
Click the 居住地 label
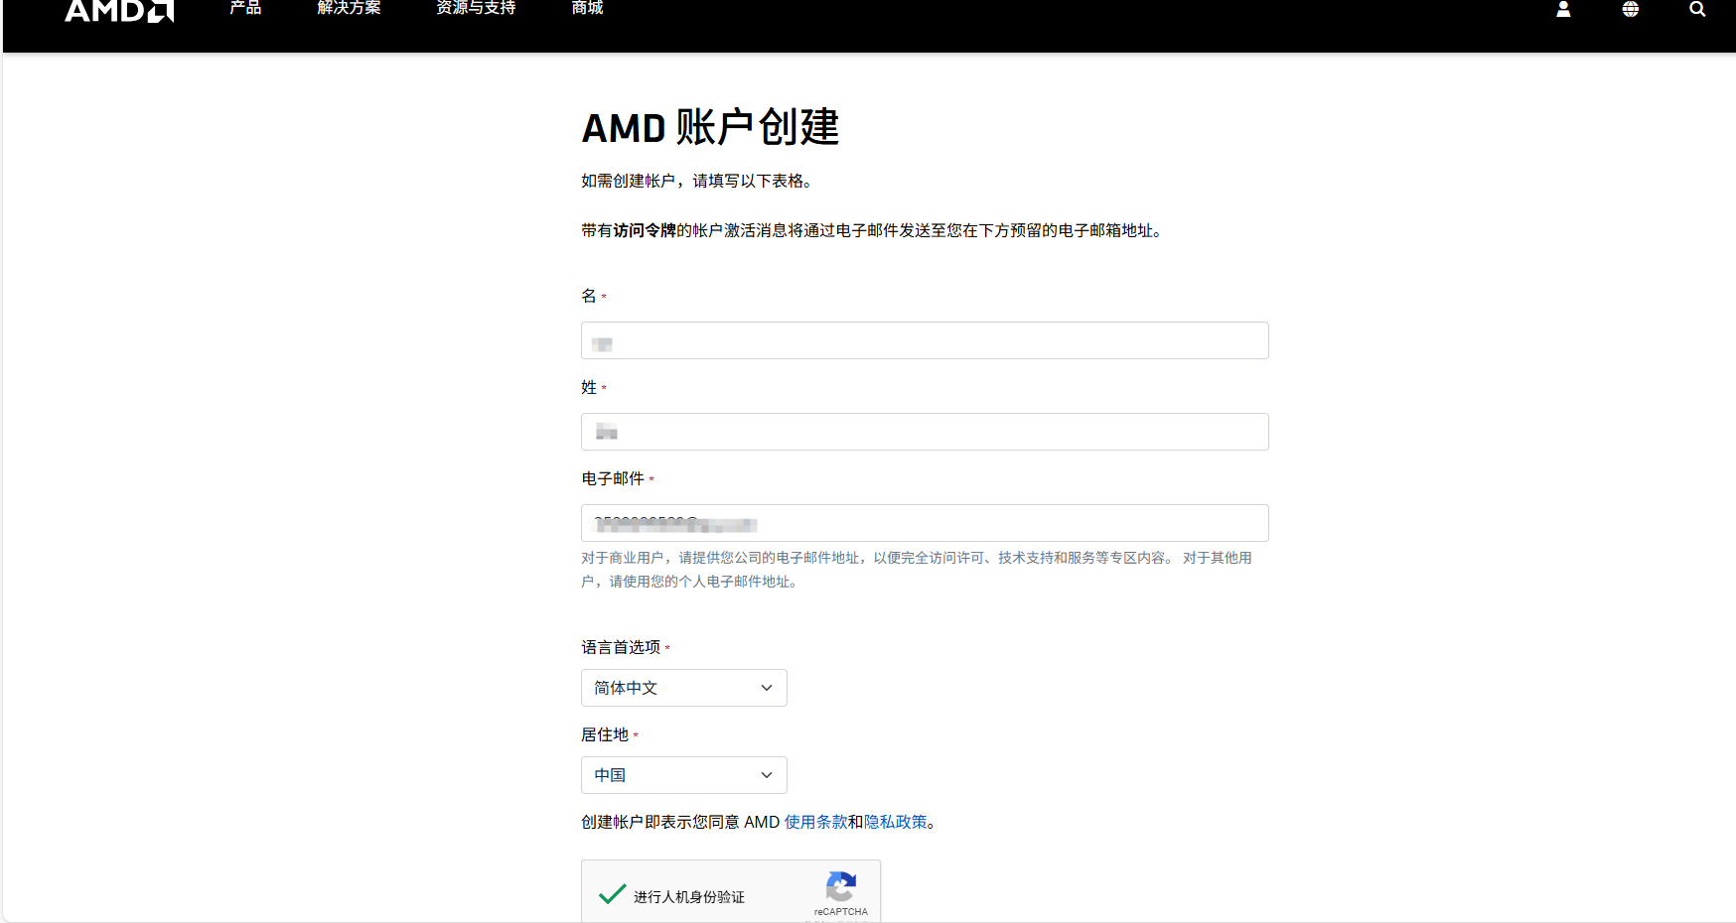coord(605,734)
